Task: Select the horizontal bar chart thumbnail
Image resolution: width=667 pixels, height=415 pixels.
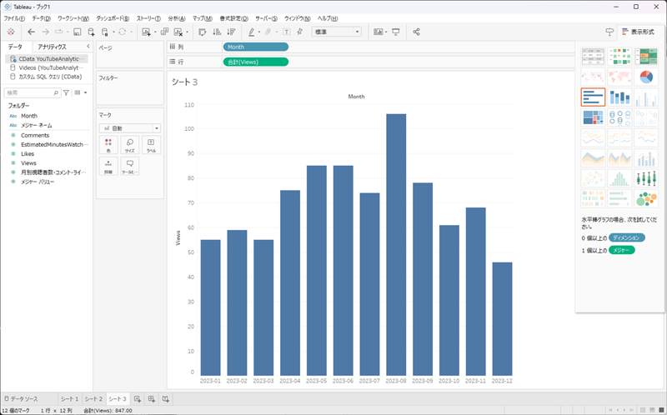Action: [593, 97]
